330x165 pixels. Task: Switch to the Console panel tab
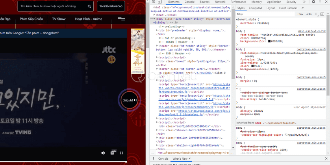pyautogui.click(x=190, y=2)
